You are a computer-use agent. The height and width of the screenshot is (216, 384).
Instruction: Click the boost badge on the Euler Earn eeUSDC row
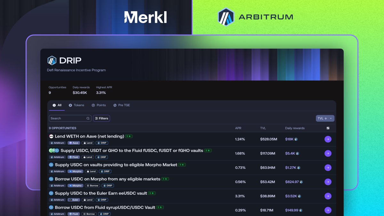[x=152, y=193]
